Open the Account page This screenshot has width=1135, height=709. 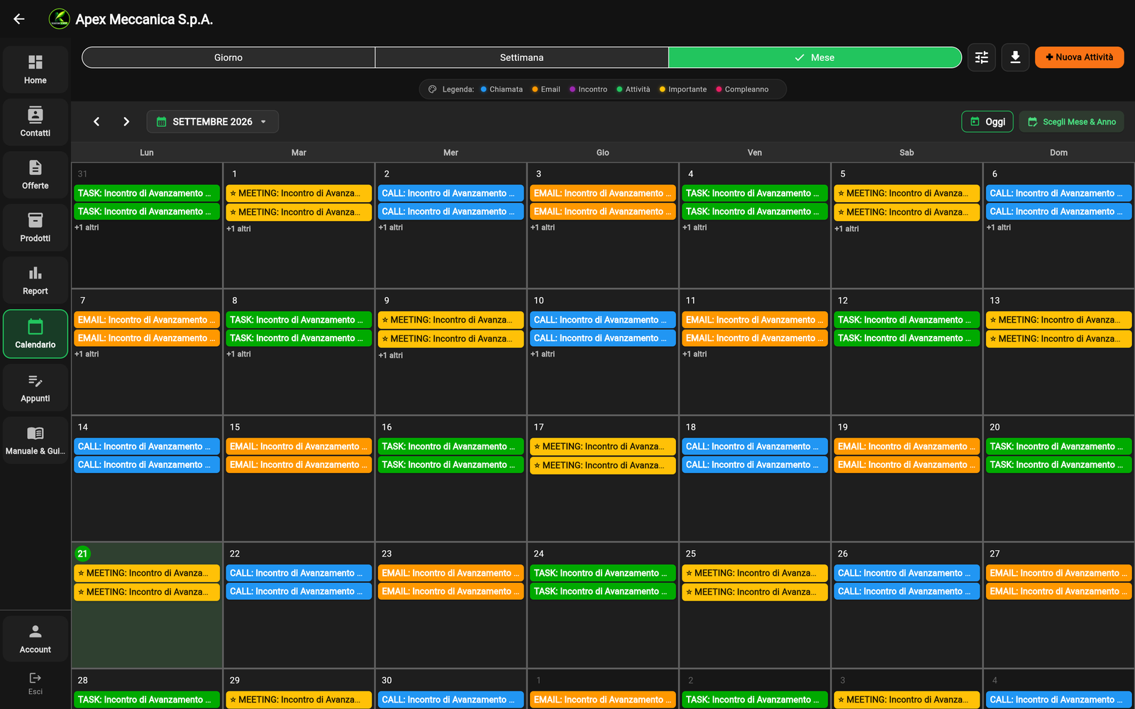pos(35,639)
